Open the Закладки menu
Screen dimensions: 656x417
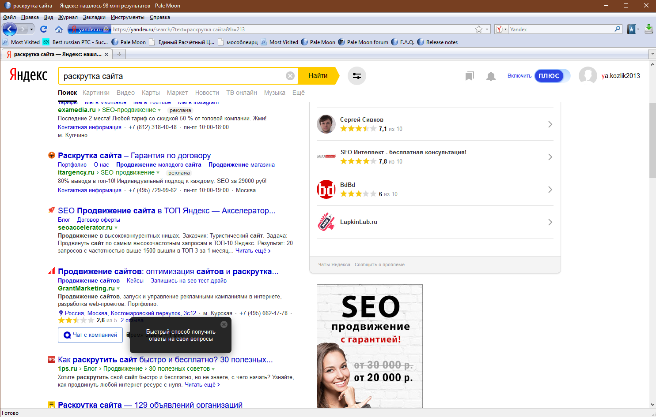pyautogui.click(x=94, y=17)
